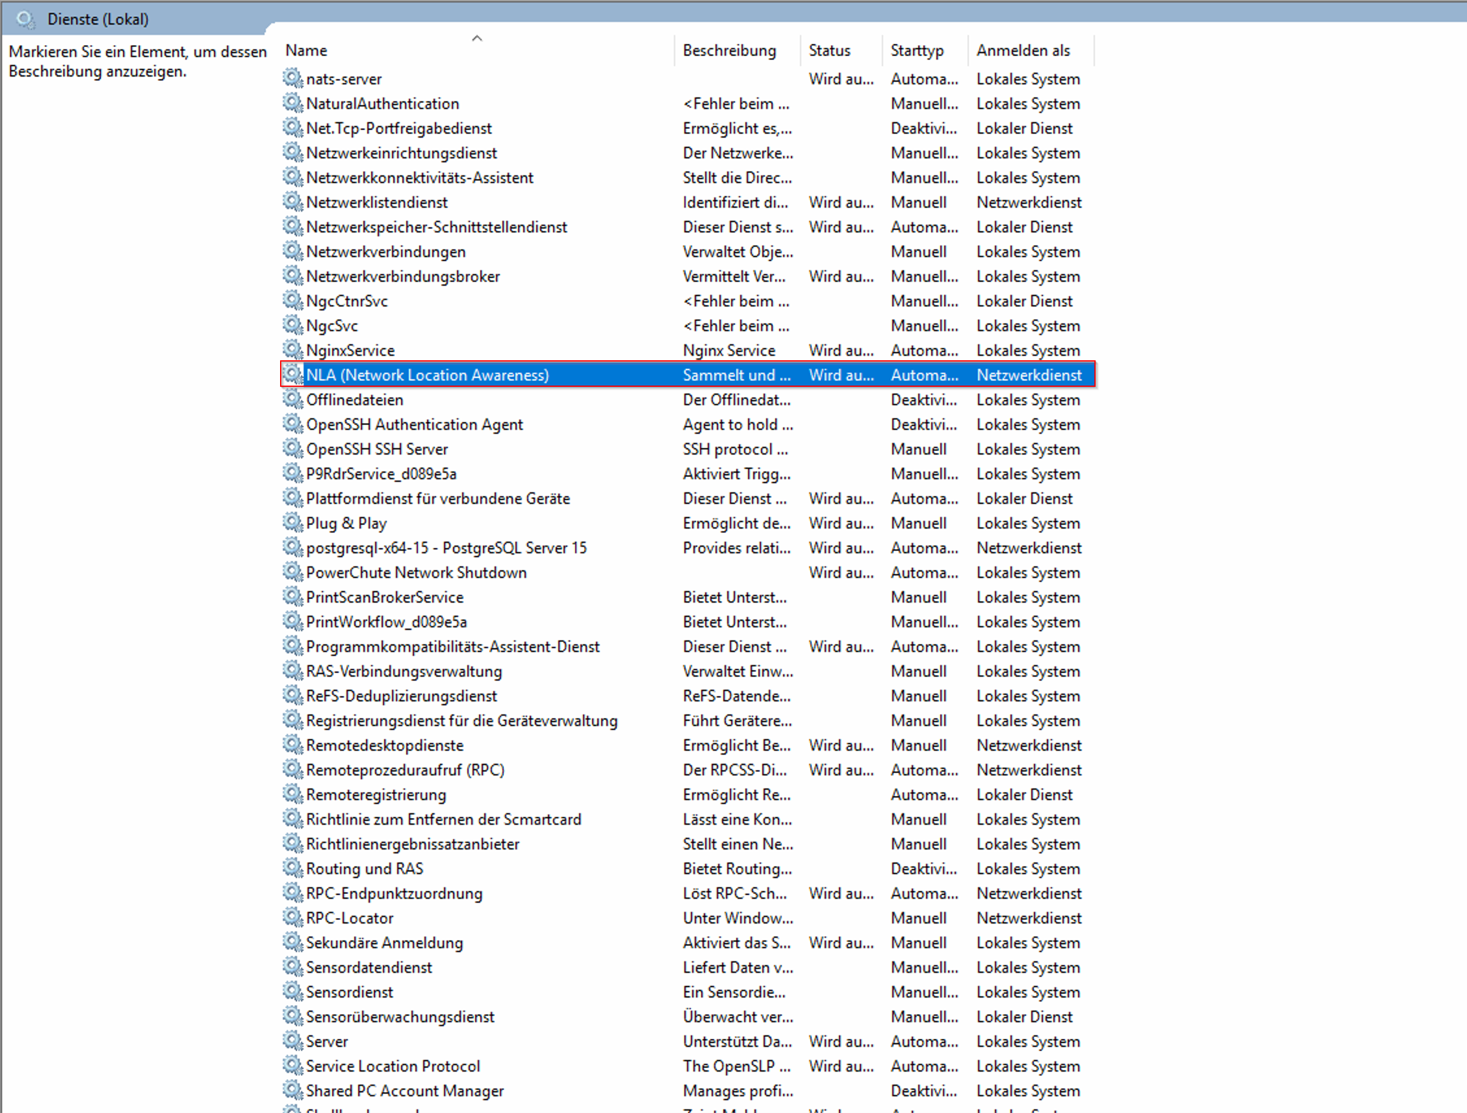
Task: Click the Dienste (Lokal) header icon
Action: 25,19
